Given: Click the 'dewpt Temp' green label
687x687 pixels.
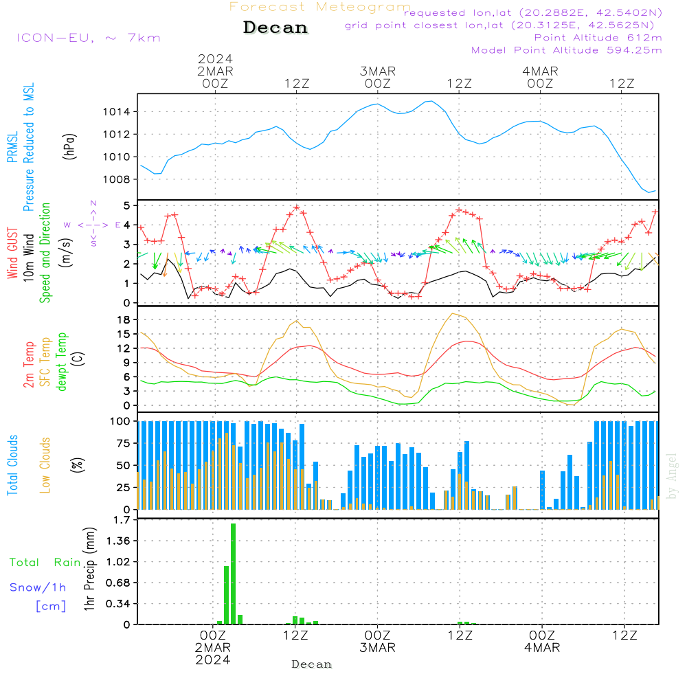Looking at the screenshot, I should pos(61,361).
